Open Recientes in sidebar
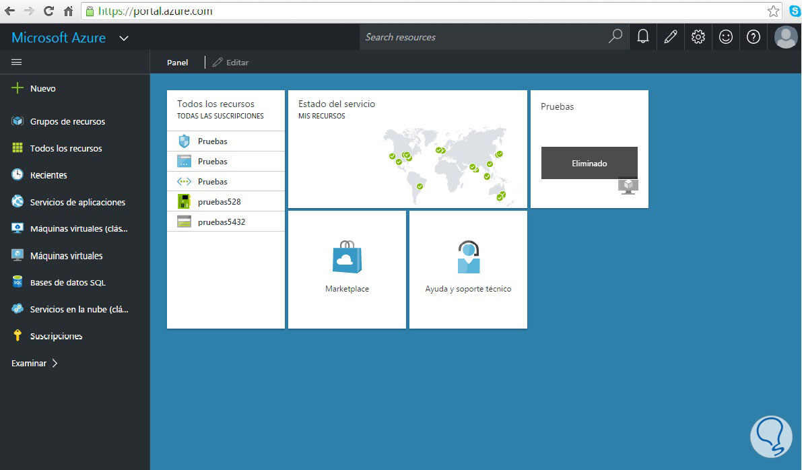Screen dimensions: 802x470 tap(48, 175)
